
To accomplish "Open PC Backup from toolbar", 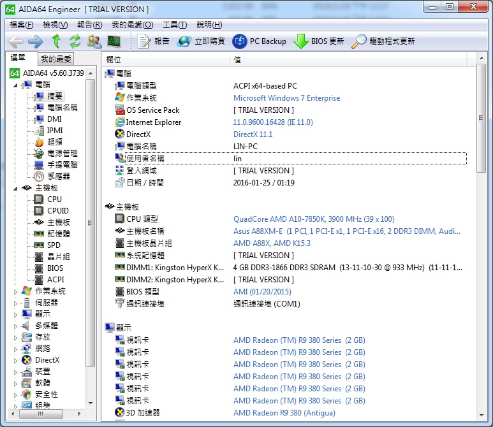I will coord(260,41).
